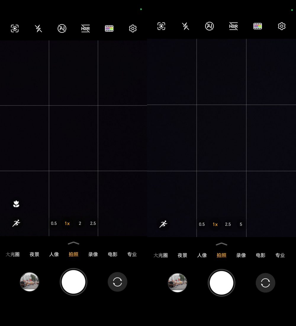Select 1x zoom in right camera screen
This screenshot has height=326, width=296.
click(215, 225)
